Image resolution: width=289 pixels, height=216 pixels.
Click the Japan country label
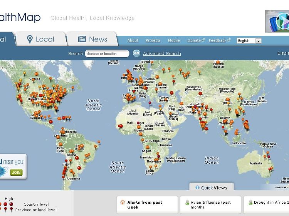[x=262, y=100]
